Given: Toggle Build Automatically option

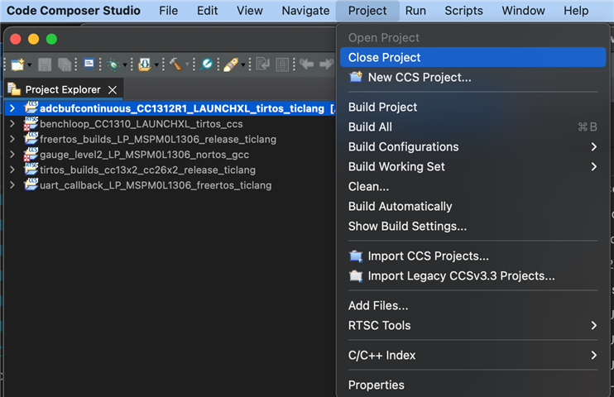Looking at the screenshot, I should (473, 206).
